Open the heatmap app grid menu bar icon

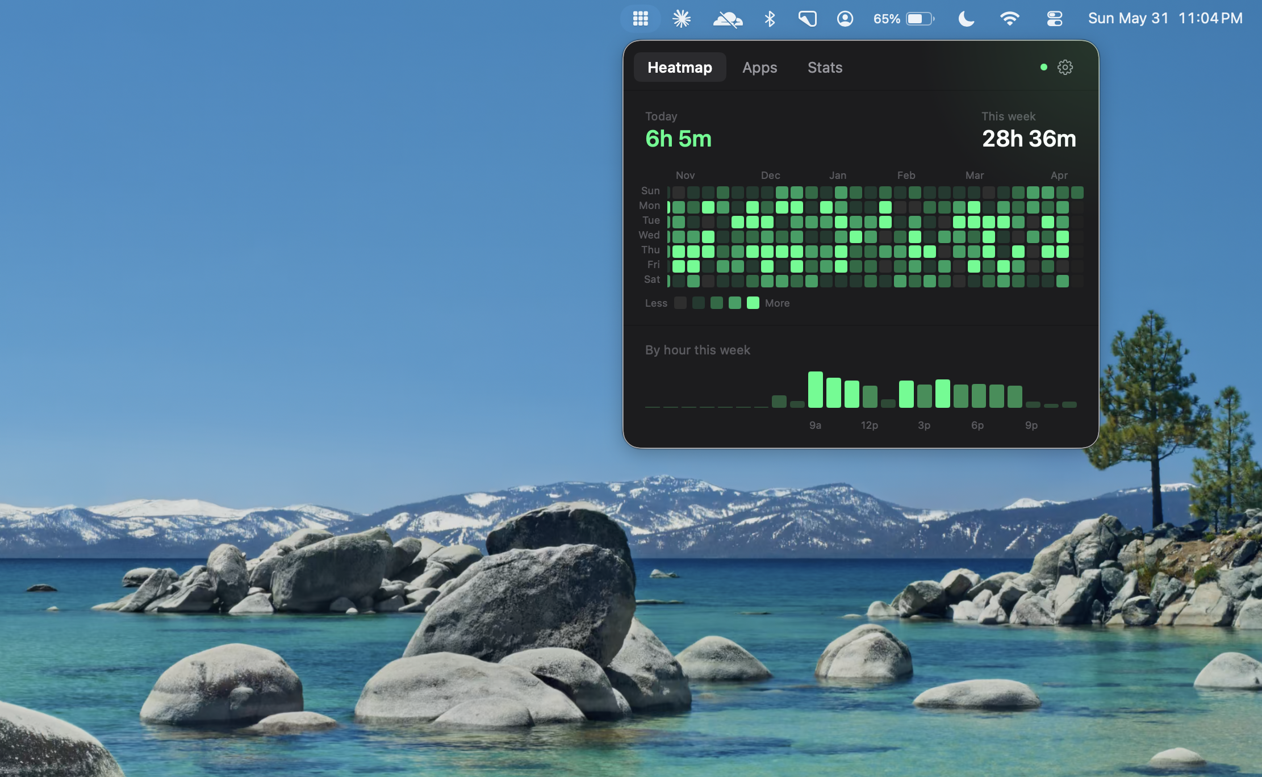pos(641,19)
